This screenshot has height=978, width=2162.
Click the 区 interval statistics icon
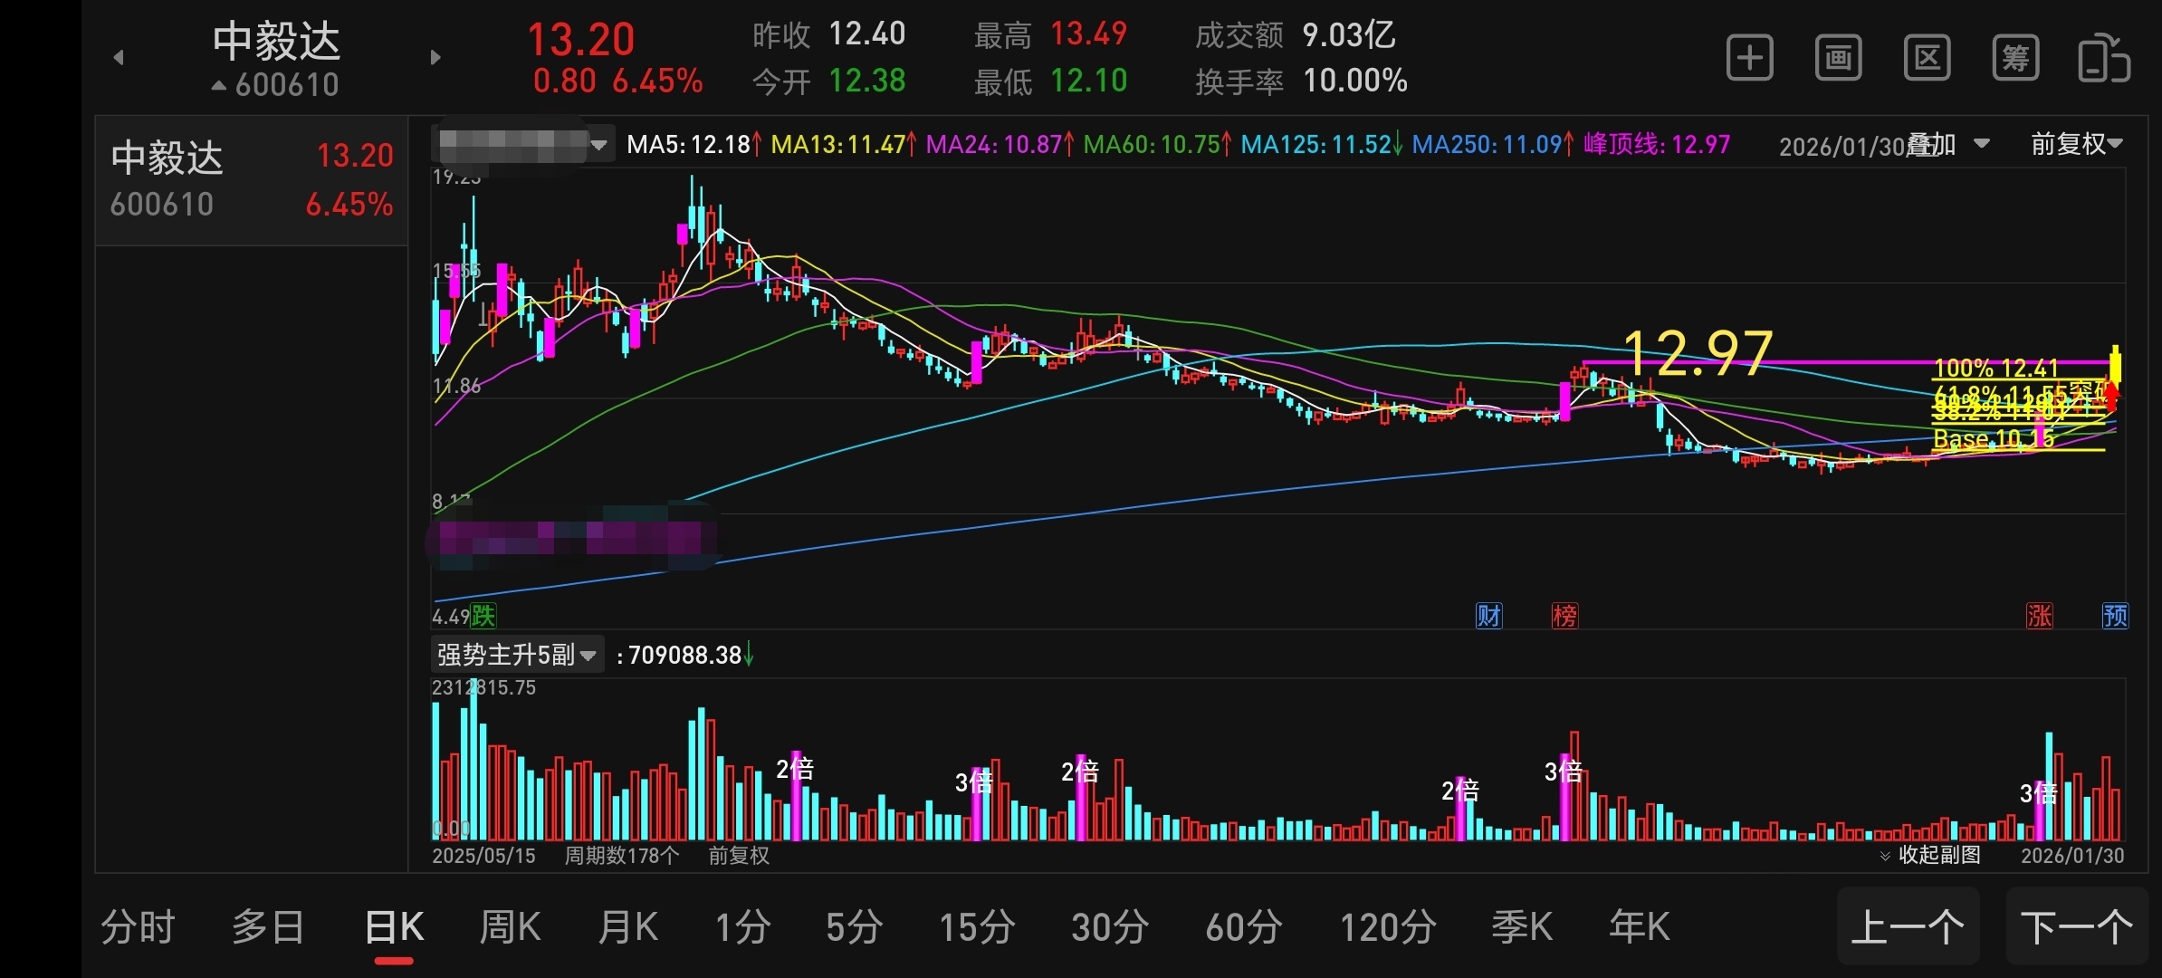tap(1927, 59)
